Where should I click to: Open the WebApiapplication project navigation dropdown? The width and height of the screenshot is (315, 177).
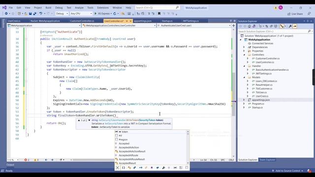pyautogui.click(x=44, y=26)
